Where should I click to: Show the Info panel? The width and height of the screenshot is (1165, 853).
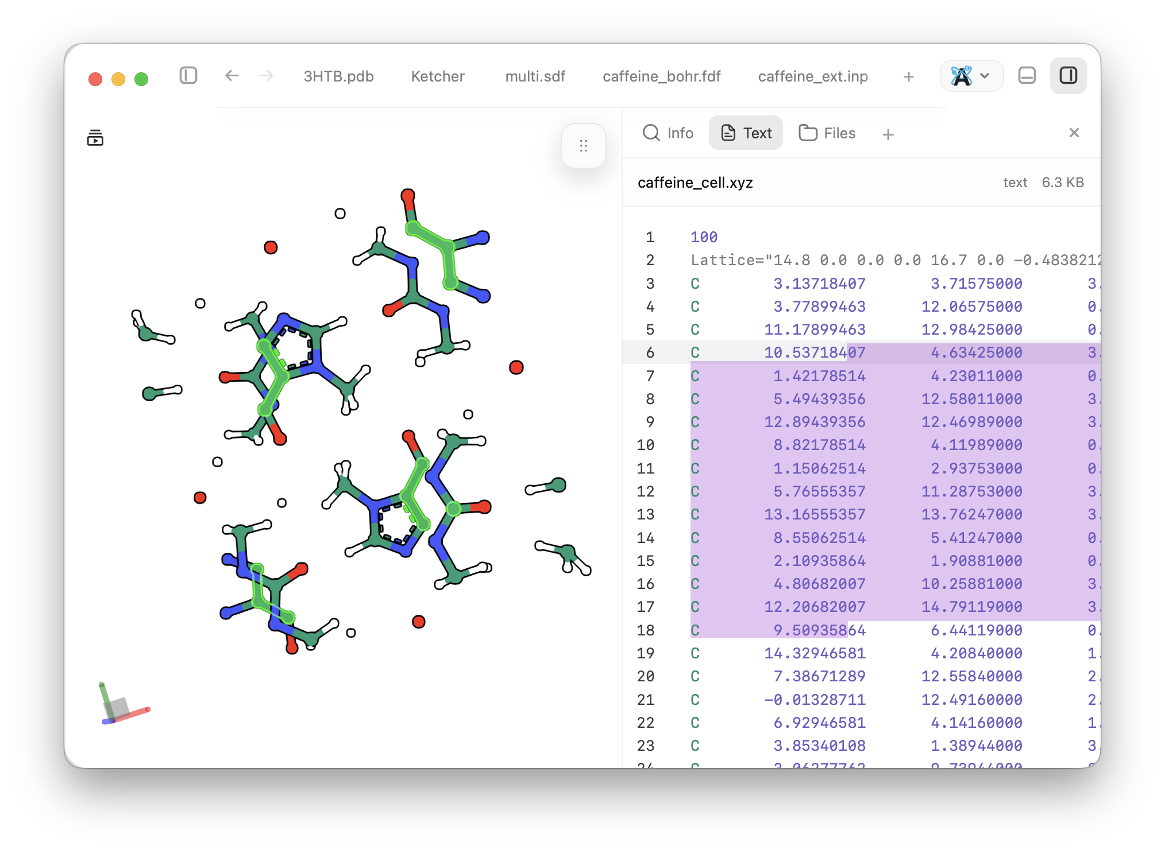click(x=668, y=133)
